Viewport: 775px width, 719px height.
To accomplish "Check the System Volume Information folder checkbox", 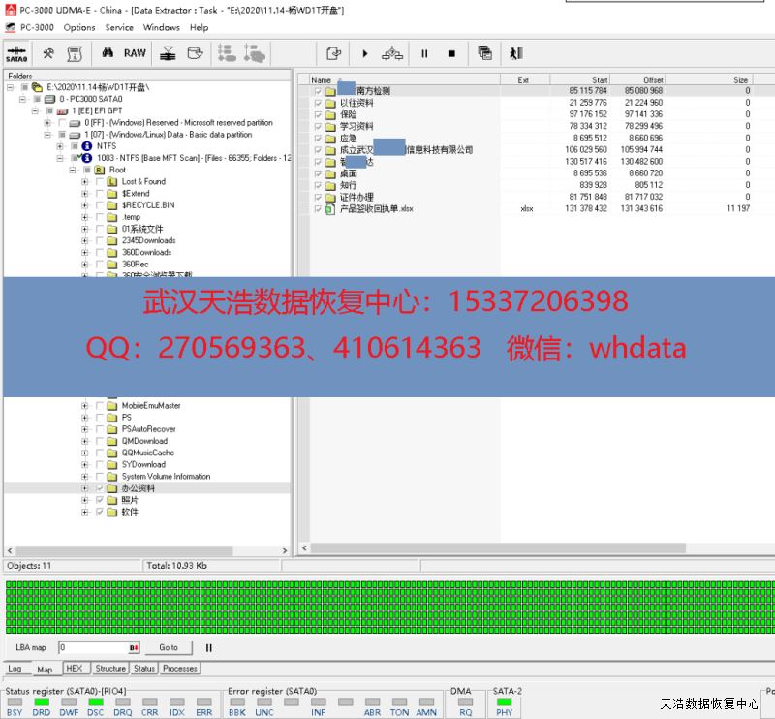I will 100,477.
